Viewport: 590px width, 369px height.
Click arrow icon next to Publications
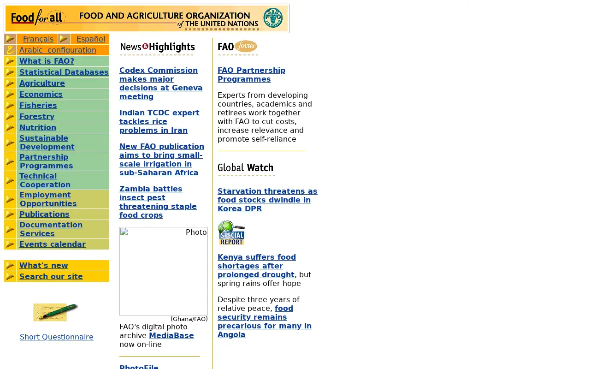coord(10,214)
